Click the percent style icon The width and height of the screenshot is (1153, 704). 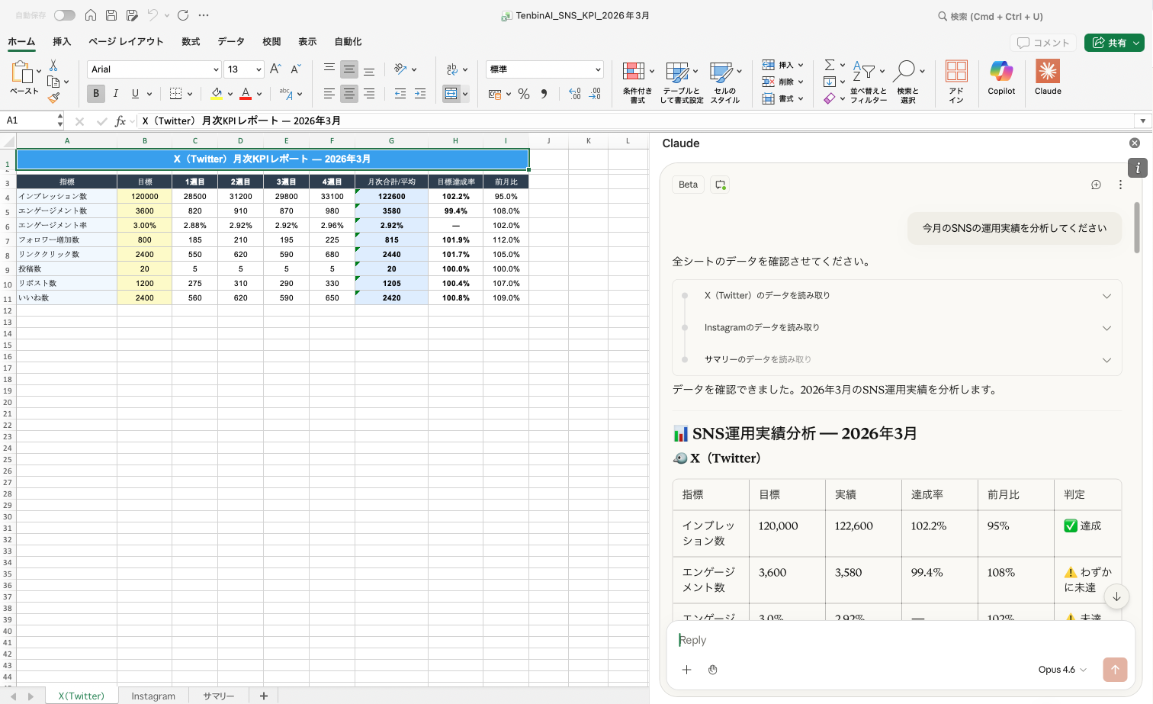524,94
